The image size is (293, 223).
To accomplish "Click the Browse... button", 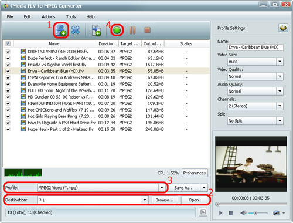I will [x=165, y=200].
